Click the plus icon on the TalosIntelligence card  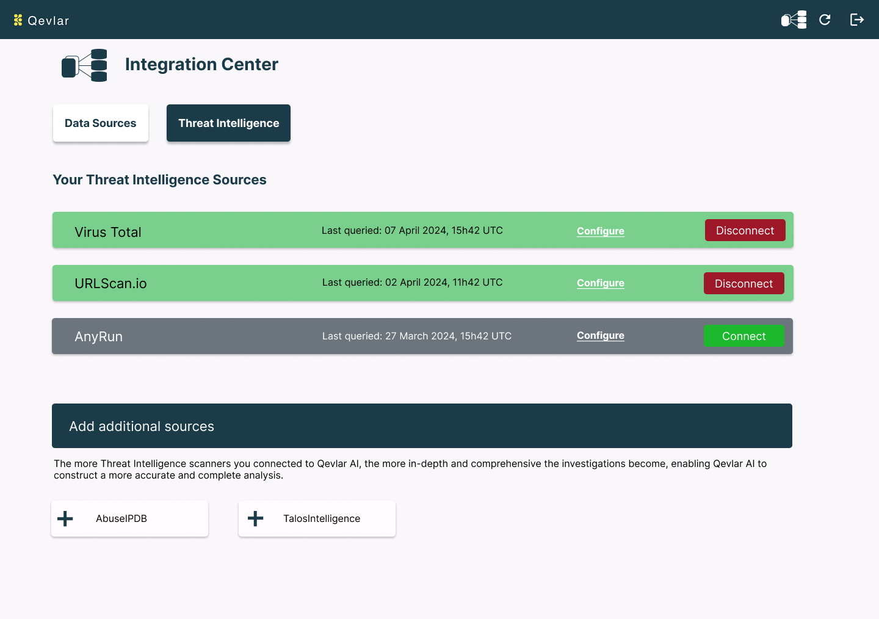(256, 518)
